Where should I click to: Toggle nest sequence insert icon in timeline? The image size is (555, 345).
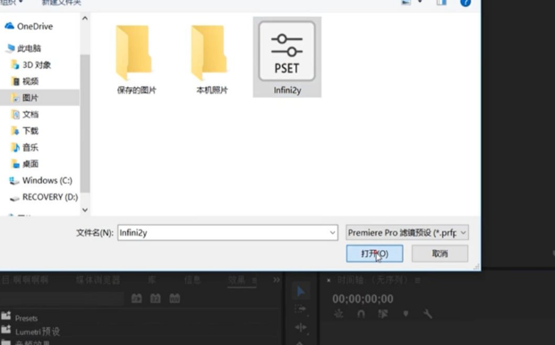(338, 314)
